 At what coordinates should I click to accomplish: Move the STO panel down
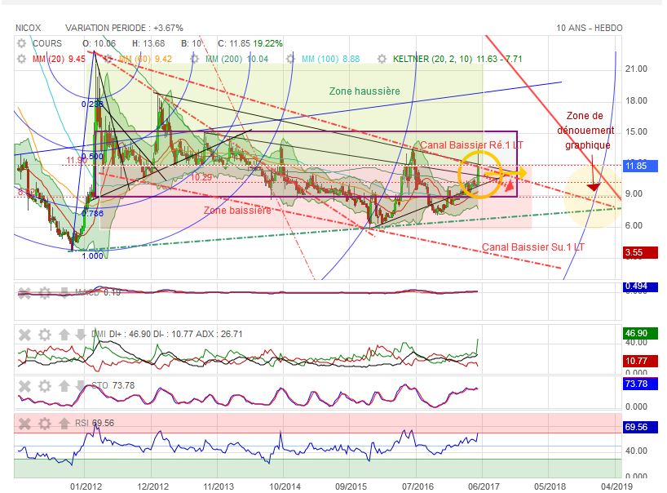coord(81,386)
